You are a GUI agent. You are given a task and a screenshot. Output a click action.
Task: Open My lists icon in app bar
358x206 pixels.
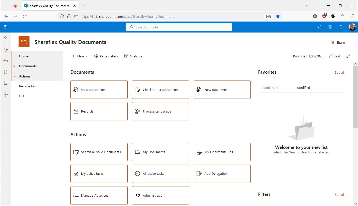[6, 83]
